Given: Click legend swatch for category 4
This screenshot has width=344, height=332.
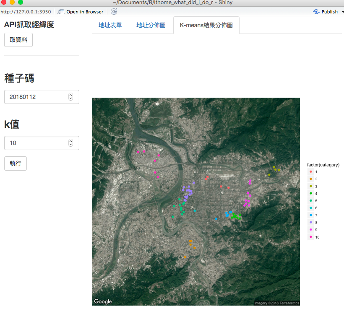Looking at the screenshot, I should [x=311, y=193].
